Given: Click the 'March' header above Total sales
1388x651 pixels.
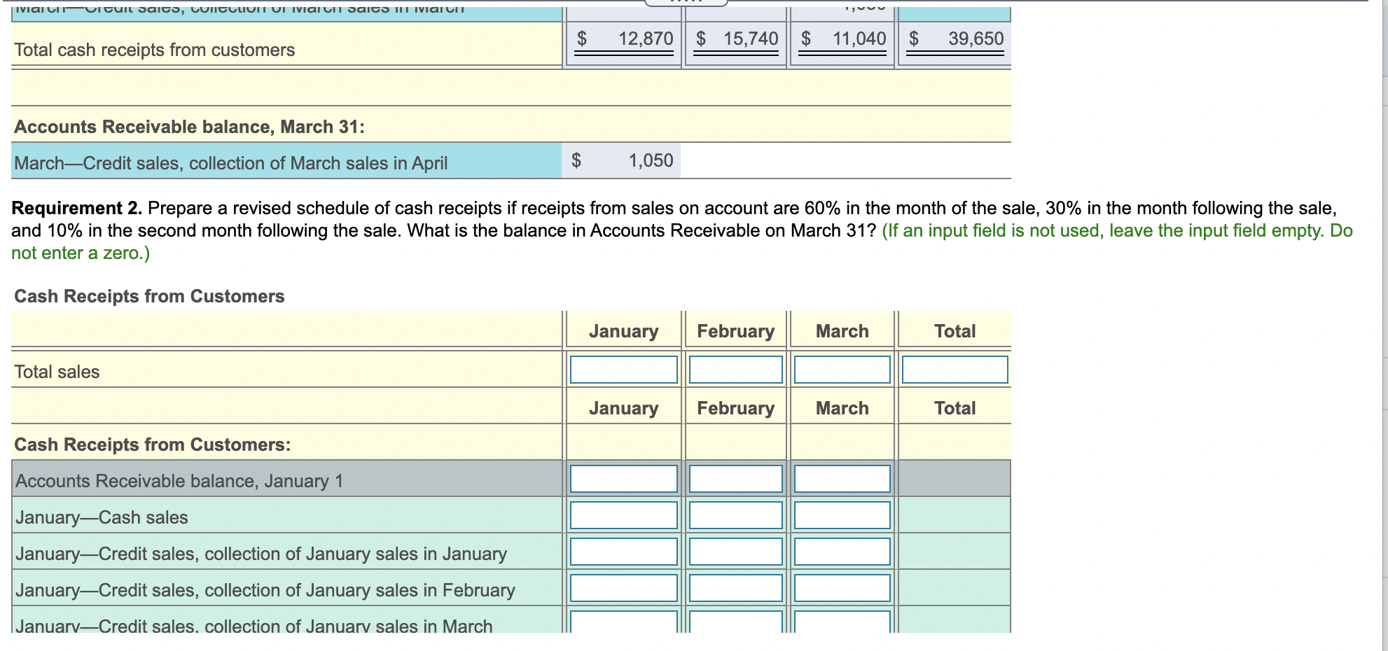Looking at the screenshot, I should pos(842,331).
